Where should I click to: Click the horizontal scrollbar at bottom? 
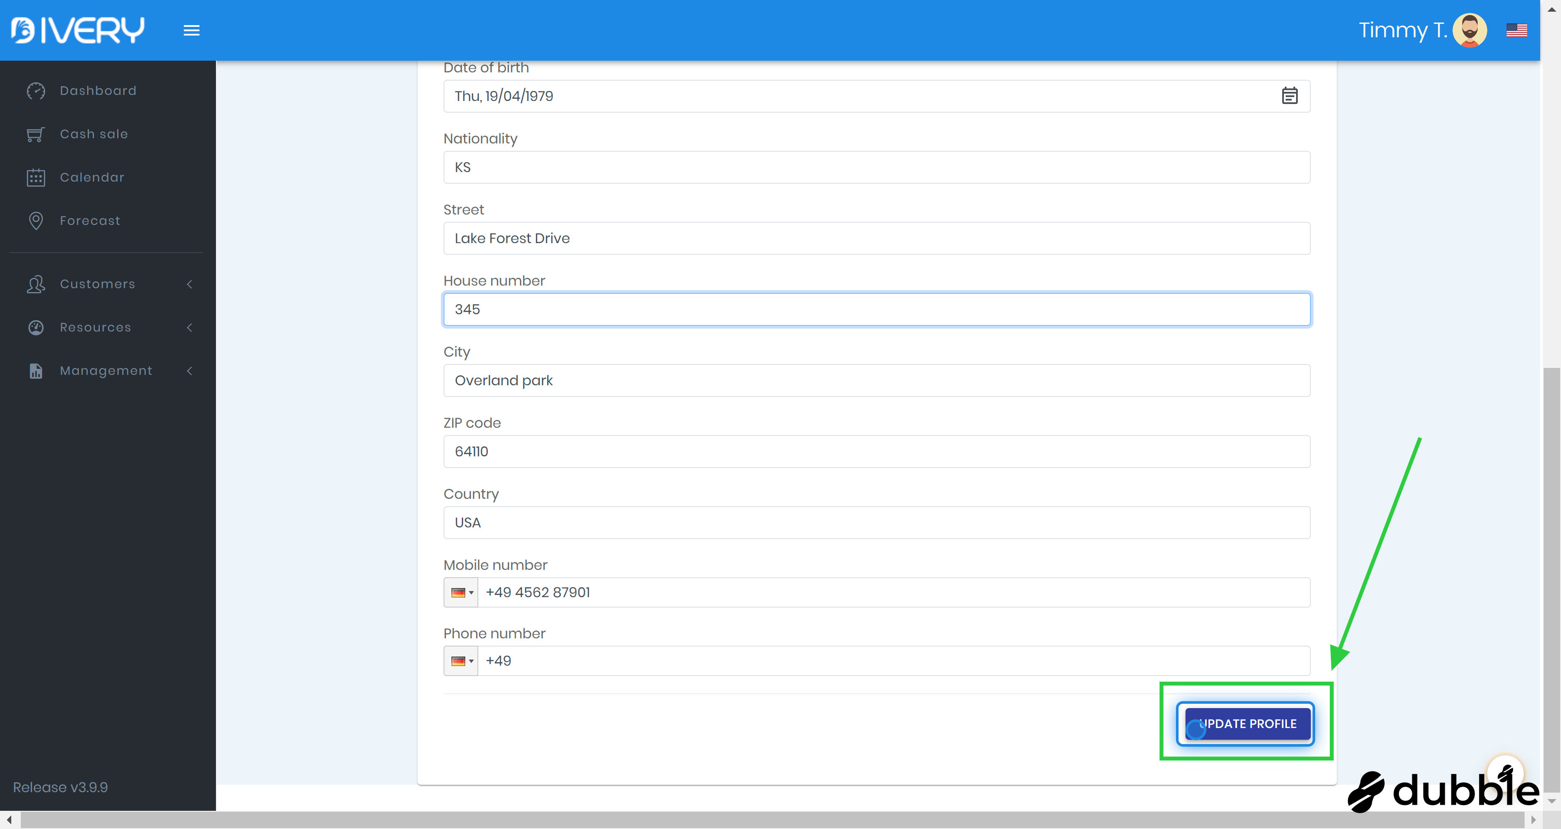[772, 820]
